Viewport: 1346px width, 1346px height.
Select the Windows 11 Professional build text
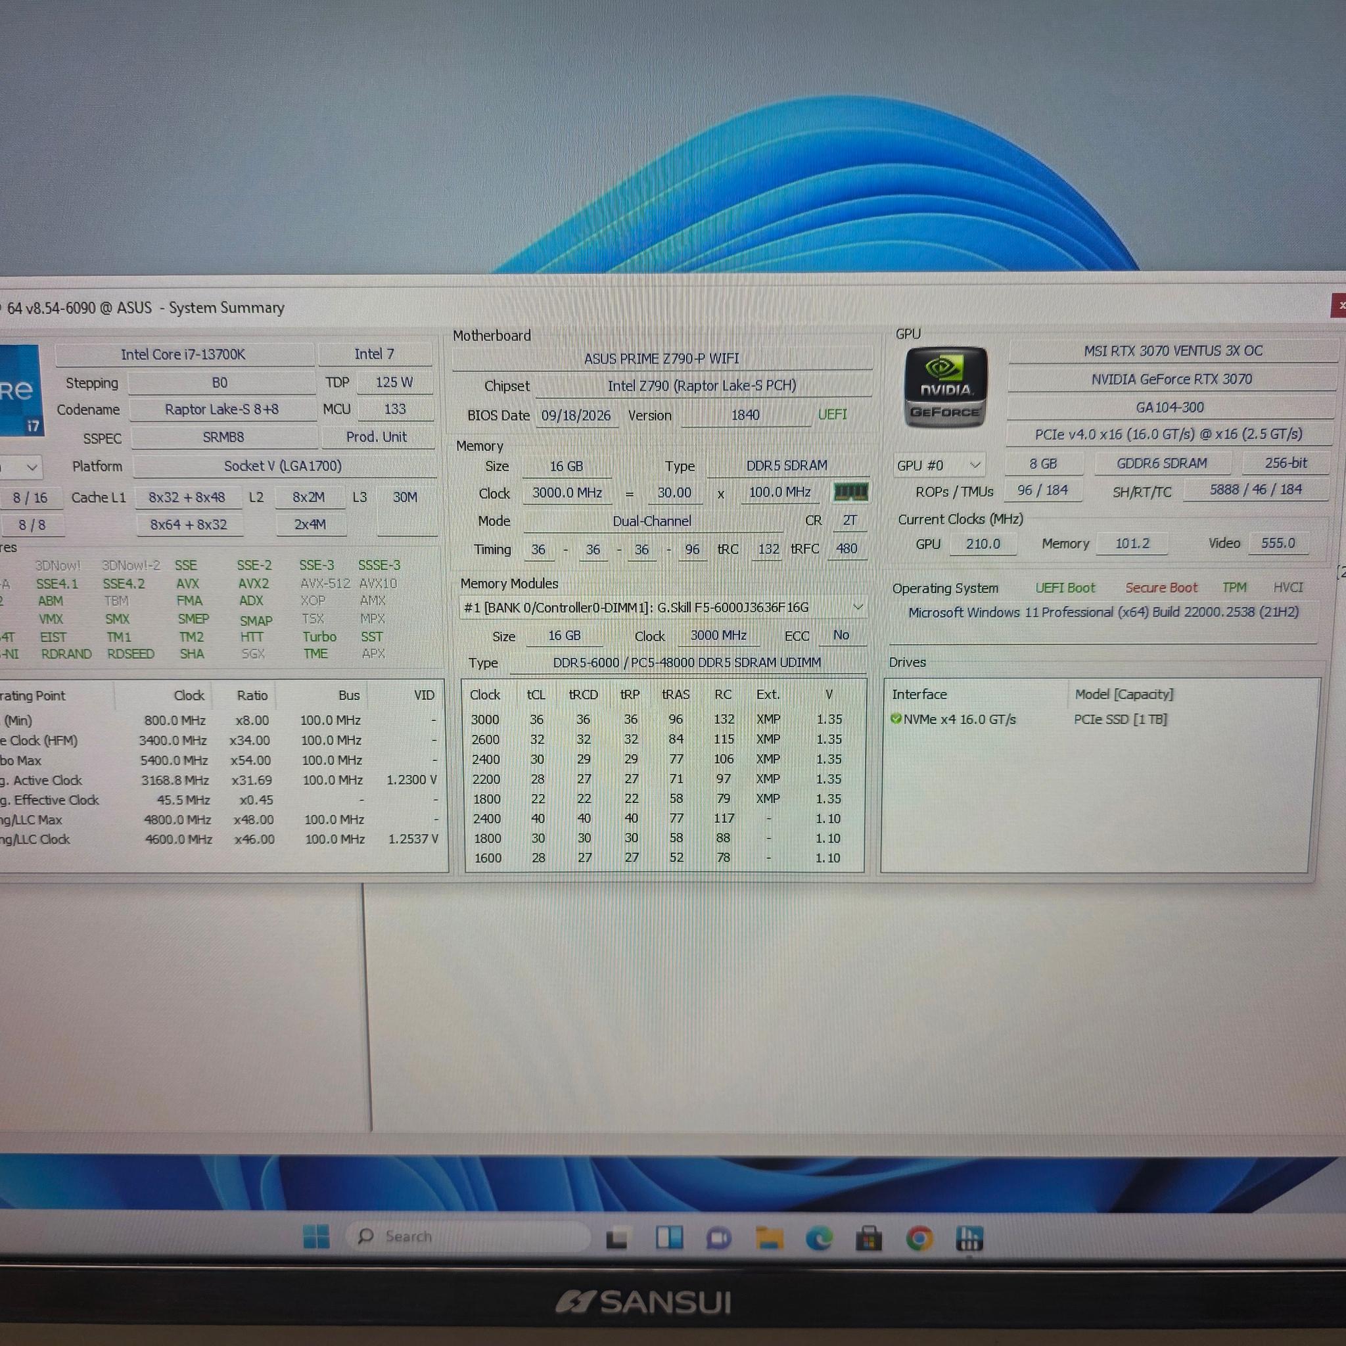pos(1103,613)
